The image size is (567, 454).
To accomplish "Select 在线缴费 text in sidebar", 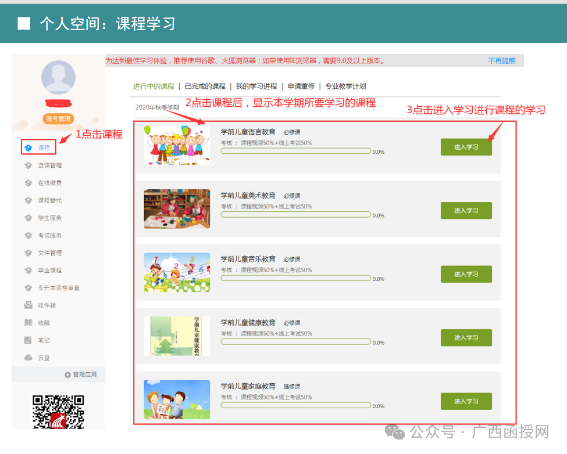I will coord(50,183).
